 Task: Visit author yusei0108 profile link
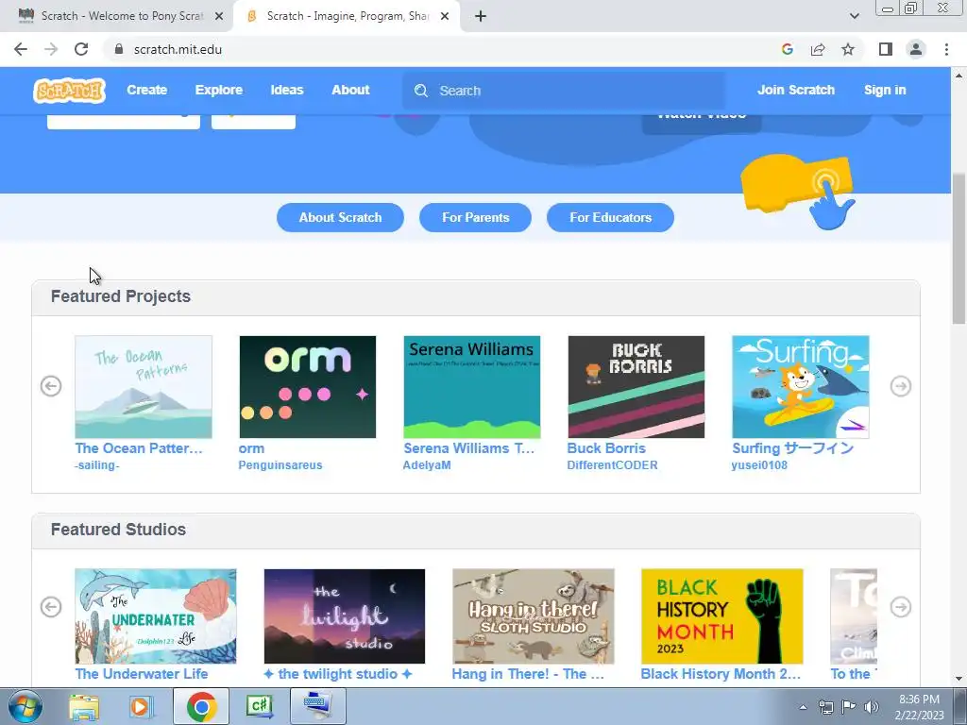point(759,465)
